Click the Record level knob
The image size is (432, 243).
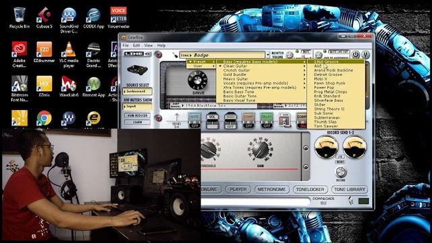[x=340, y=172]
